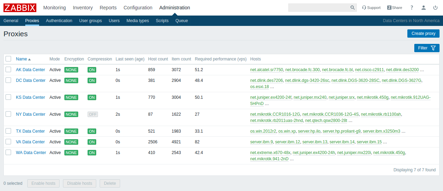Open host net.dlink.des7206
The width and height of the screenshot is (443, 191).
(x=266, y=80)
